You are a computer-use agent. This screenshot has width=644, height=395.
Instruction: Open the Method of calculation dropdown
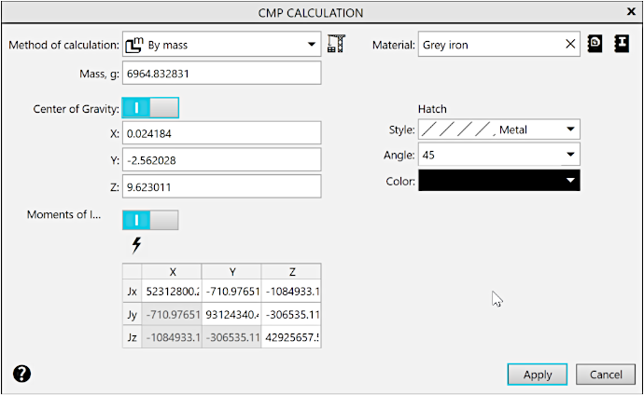(312, 44)
